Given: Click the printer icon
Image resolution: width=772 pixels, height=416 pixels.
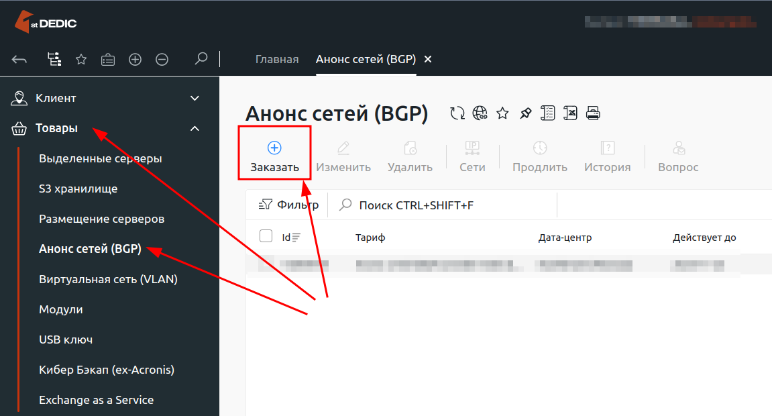Looking at the screenshot, I should pos(593,113).
